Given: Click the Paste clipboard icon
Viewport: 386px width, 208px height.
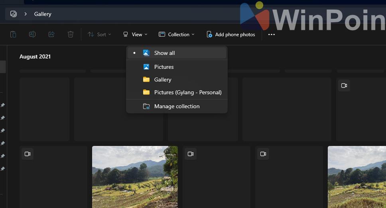Looking at the screenshot, I should click(13, 35).
